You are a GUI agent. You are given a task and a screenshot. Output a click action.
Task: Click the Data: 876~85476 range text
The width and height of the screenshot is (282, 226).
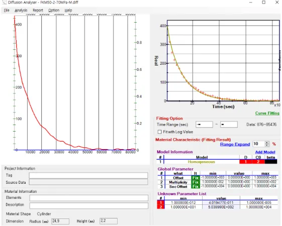click(x=261, y=125)
